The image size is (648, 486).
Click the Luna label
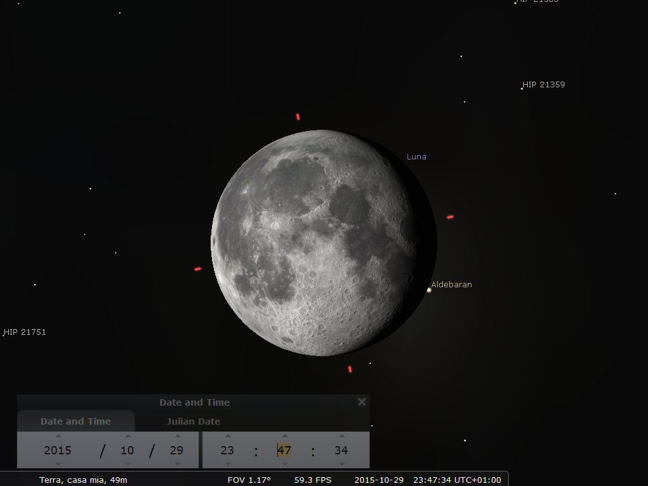(416, 157)
